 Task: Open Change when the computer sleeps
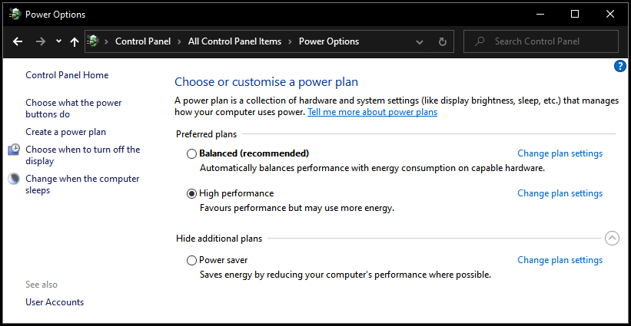82,184
